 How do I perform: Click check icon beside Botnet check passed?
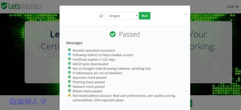pos(69,90)
